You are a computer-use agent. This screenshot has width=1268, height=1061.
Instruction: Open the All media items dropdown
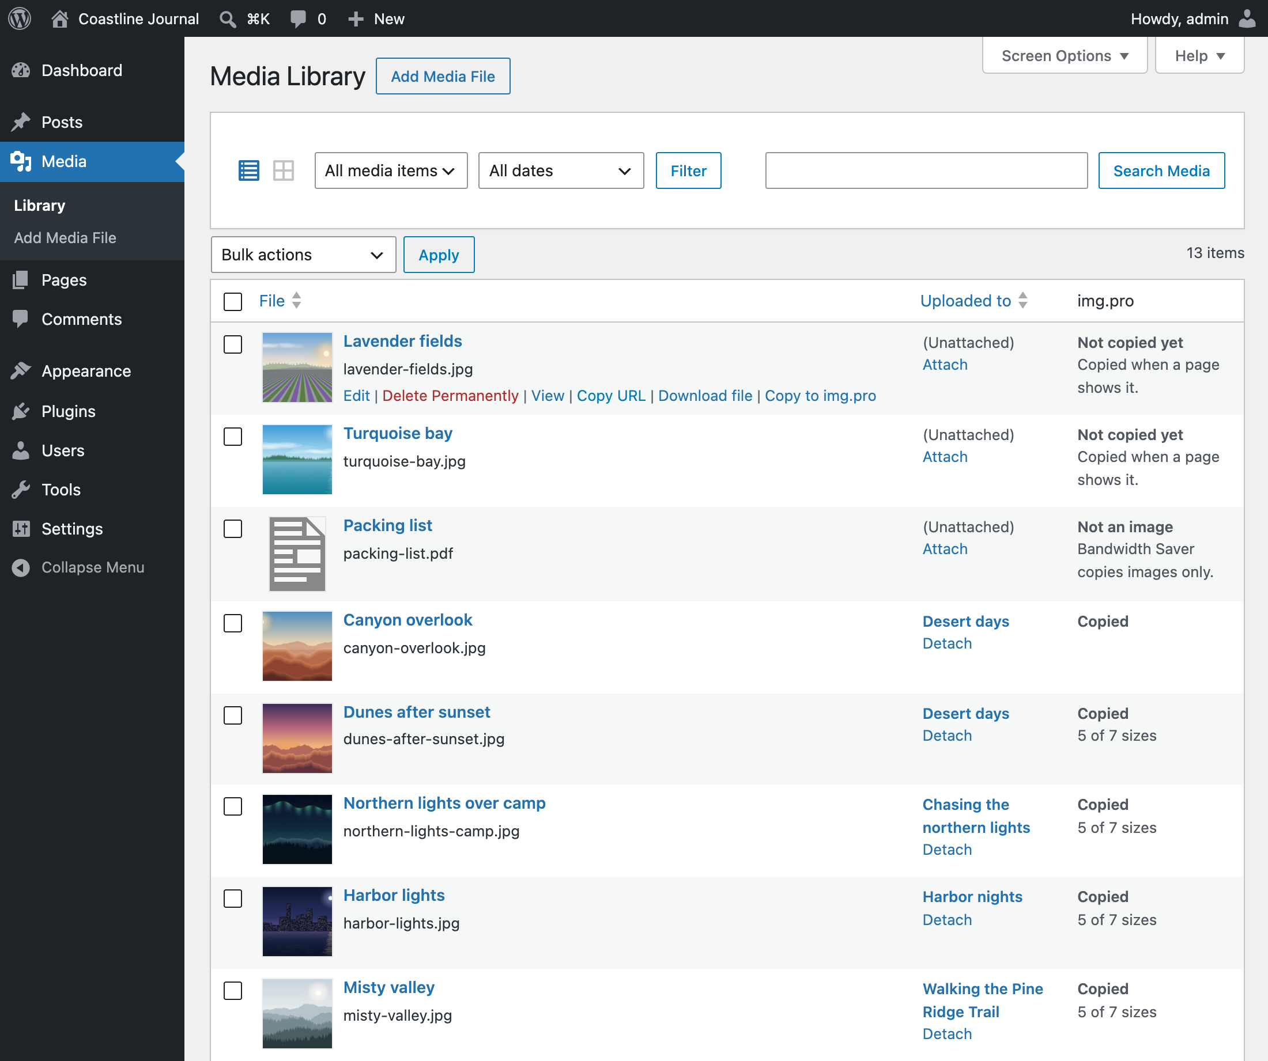[x=391, y=171]
